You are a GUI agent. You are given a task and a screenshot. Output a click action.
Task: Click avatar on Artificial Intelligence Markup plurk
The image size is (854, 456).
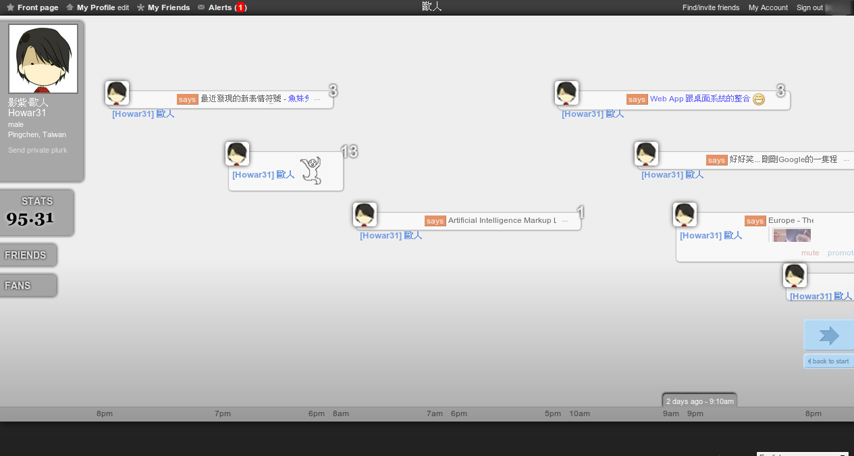click(x=365, y=215)
